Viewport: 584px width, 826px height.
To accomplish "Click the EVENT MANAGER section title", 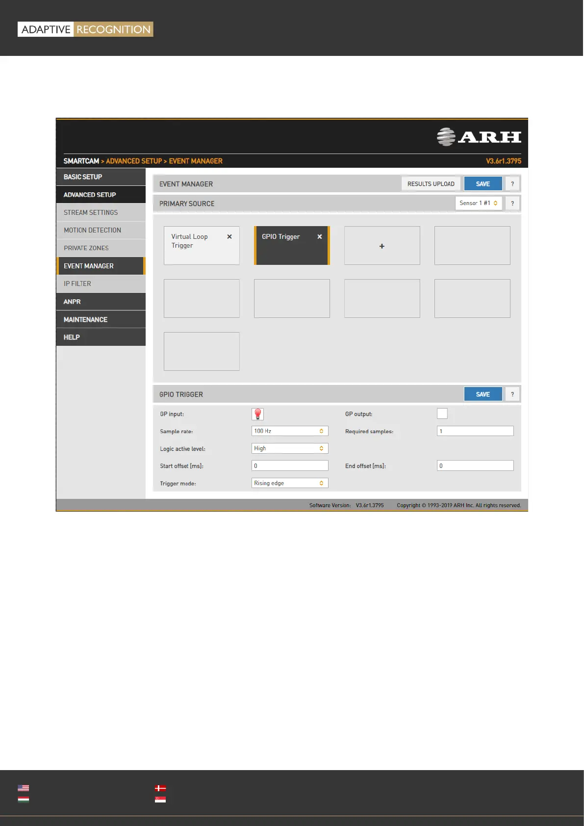I will point(186,184).
